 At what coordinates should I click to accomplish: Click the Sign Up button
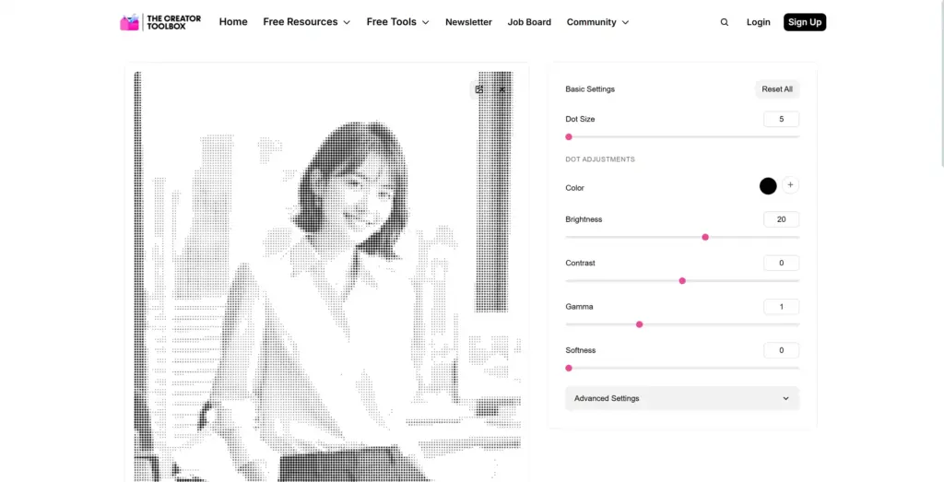805,22
